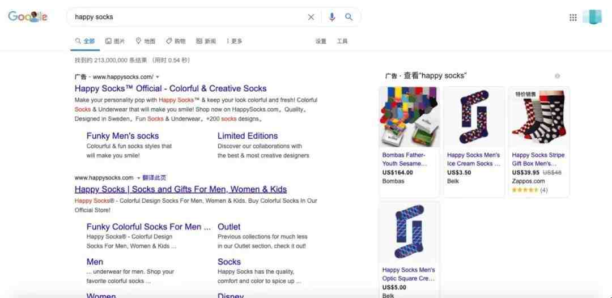The height and width of the screenshot is (298, 612).
Task: Open Bombas Father-Youth Sesame product title
Action: coord(405,159)
